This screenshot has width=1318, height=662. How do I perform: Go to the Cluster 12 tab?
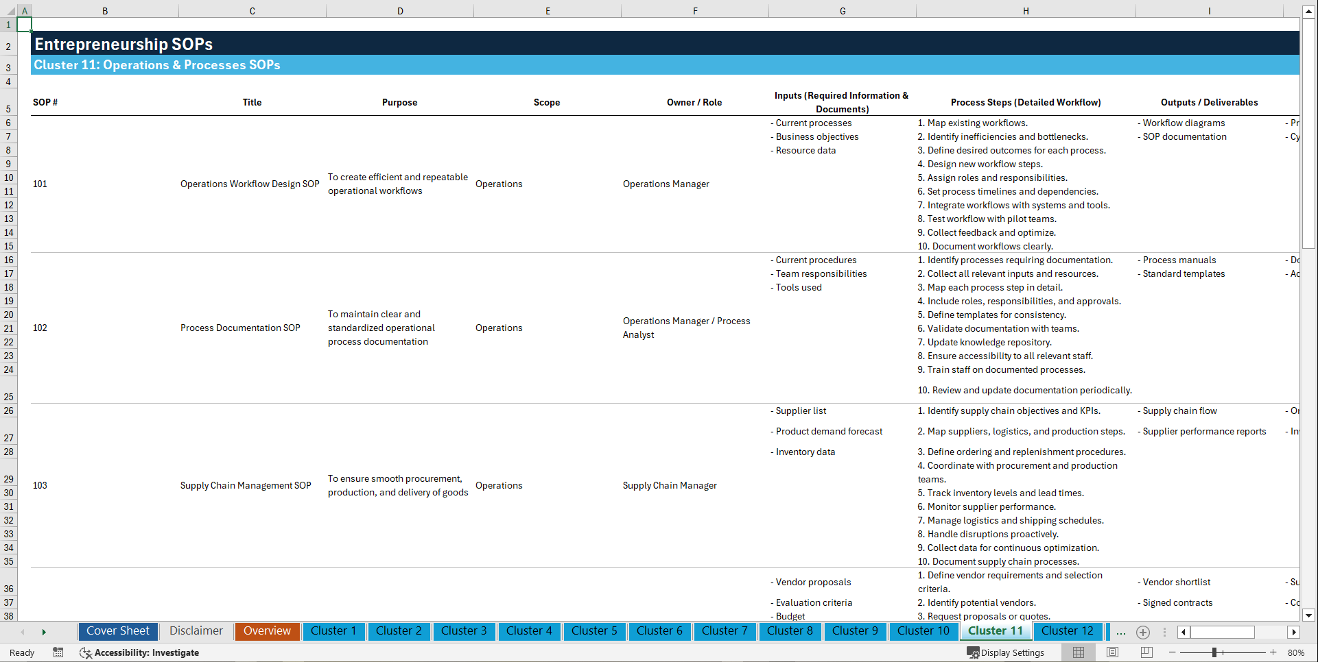(x=1068, y=631)
